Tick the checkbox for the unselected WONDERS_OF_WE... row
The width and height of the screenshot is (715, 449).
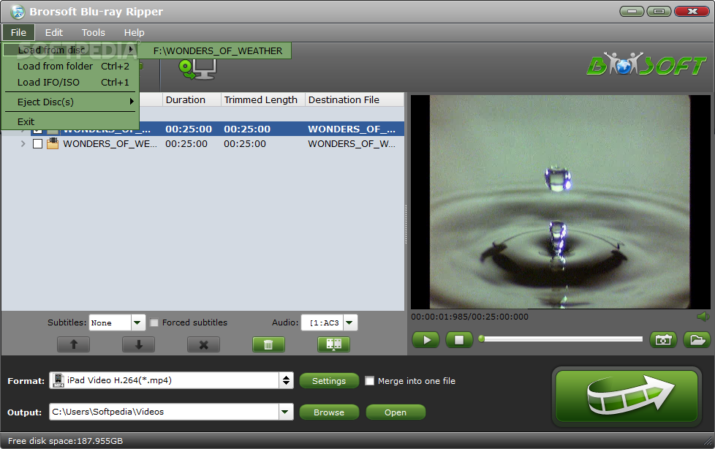coord(38,144)
